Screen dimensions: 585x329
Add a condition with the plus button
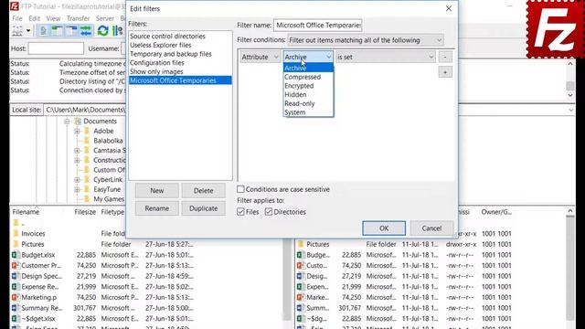click(x=445, y=72)
